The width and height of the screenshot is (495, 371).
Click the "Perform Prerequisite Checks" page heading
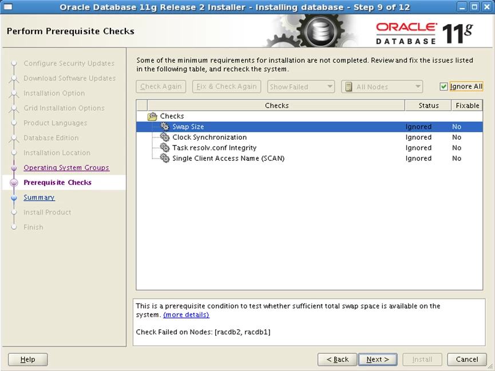[70, 31]
